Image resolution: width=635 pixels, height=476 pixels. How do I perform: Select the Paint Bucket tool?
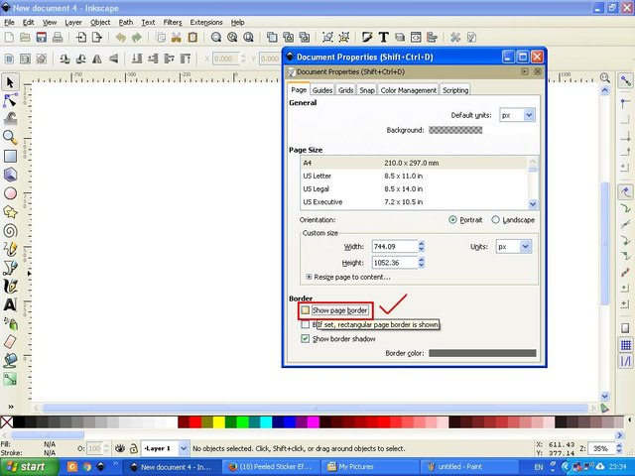(10, 360)
